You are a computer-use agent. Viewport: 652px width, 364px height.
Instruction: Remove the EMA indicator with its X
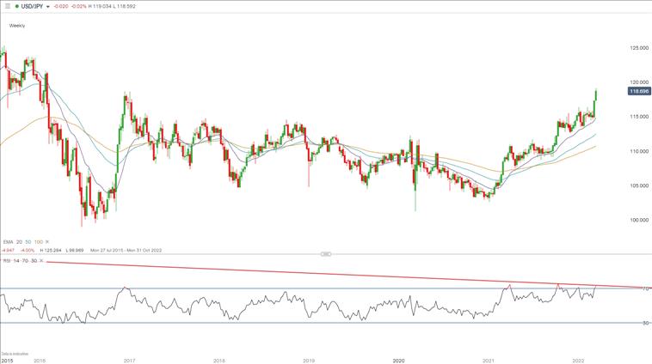(x=47, y=242)
